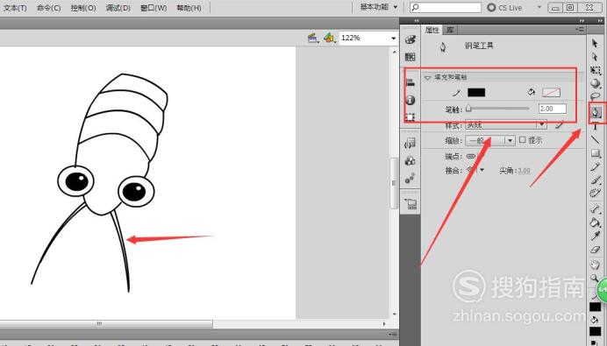Viewport: 607px width, 346px height.
Task: Select the Bone tool
Action: click(x=595, y=209)
